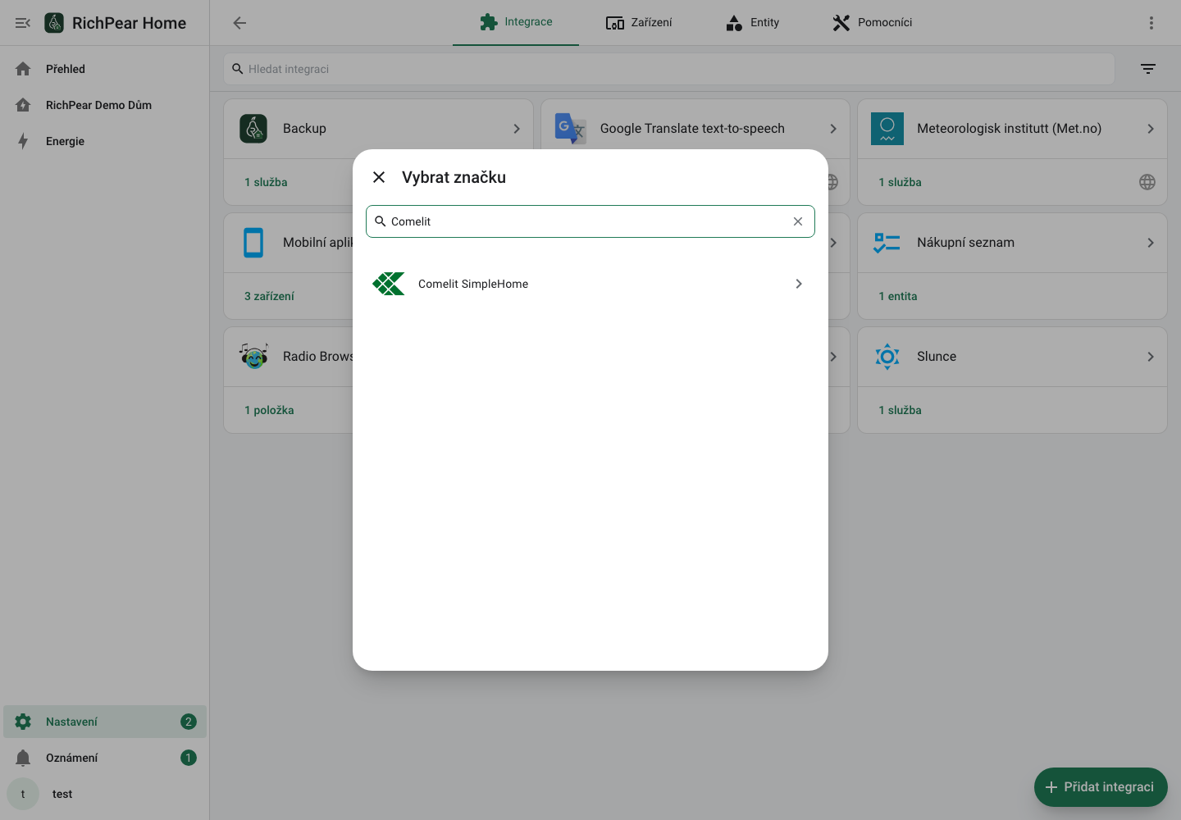The height and width of the screenshot is (820, 1181).
Task: Open 1 služba link under Slunce
Action: click(900, 410)
